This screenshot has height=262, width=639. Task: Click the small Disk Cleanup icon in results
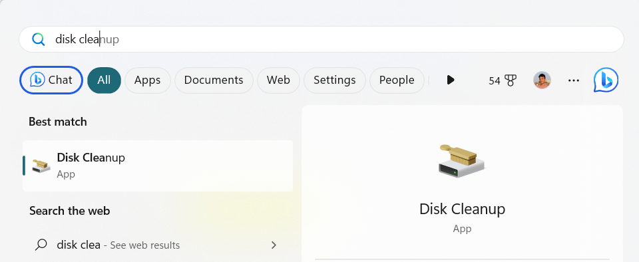coord(41,166)
